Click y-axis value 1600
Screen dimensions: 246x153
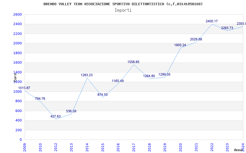(x=18, y=63)
